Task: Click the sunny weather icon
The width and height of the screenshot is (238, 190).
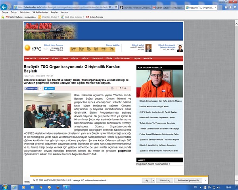Action: point(27,48)
